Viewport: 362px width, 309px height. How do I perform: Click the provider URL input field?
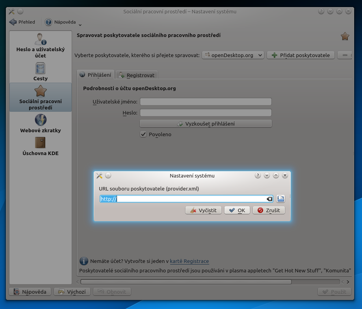tap(186, 199)
